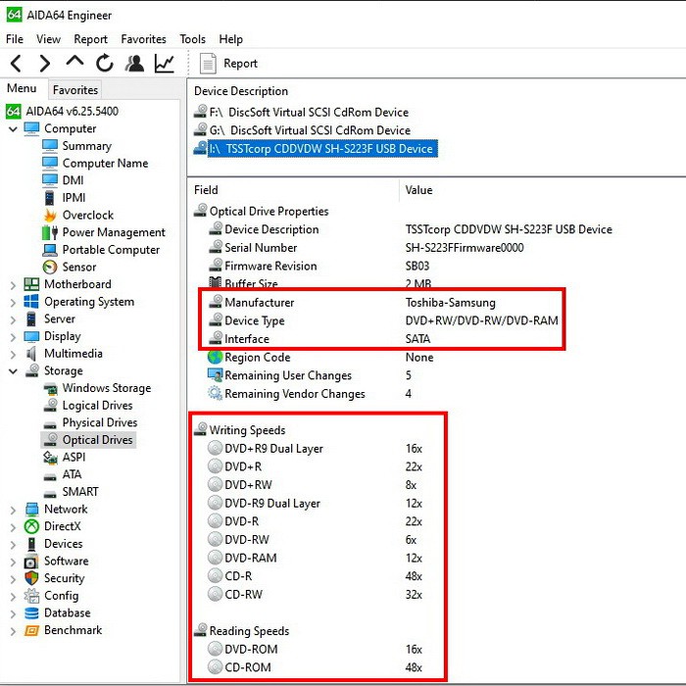The height and width of the screenshot is (686, 686).
Task: Switch to the Favorites tab
Action: 75,90
